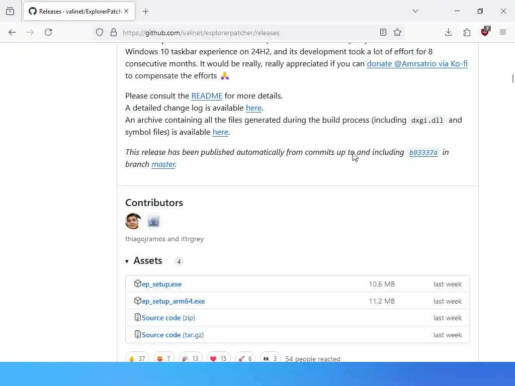The height and width of the screenshot is (386, 515).
Task: Click '54 people reacted' text
Action: 313,359
